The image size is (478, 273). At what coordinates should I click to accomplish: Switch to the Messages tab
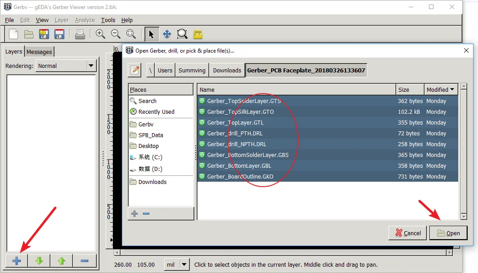40,52
